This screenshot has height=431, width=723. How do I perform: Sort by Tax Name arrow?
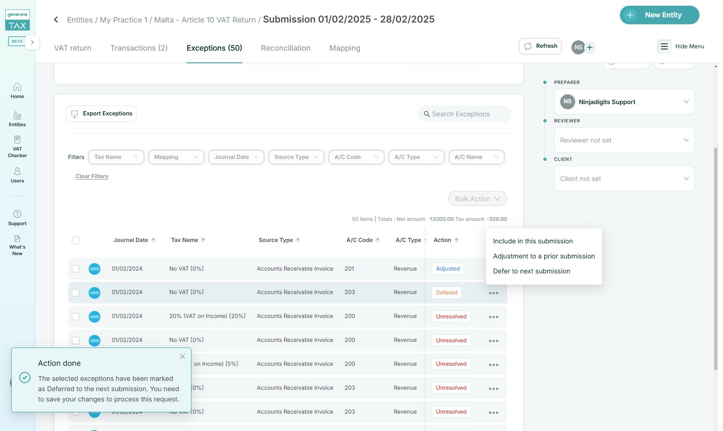[203, 240]
